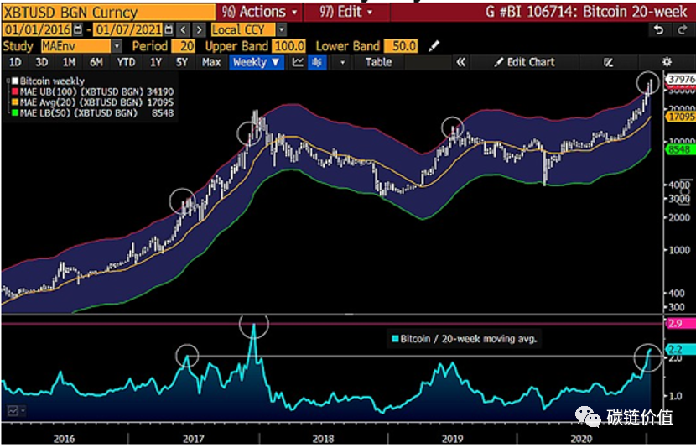Viewport: 696px width, 448px height.
Task: Expand the Study MAEnv dropdown
Action: (x=116, y=46)
